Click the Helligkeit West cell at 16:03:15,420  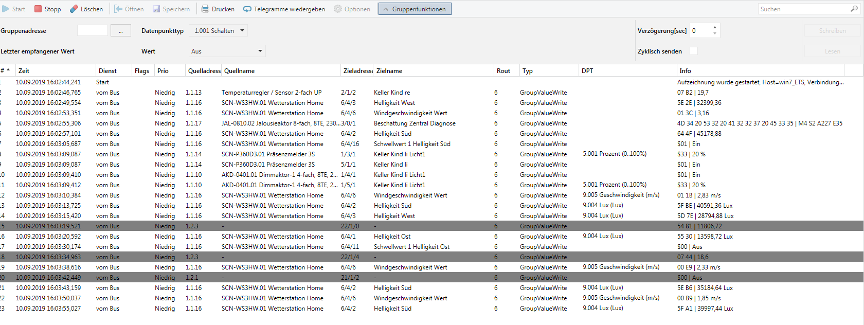[394, 215]
